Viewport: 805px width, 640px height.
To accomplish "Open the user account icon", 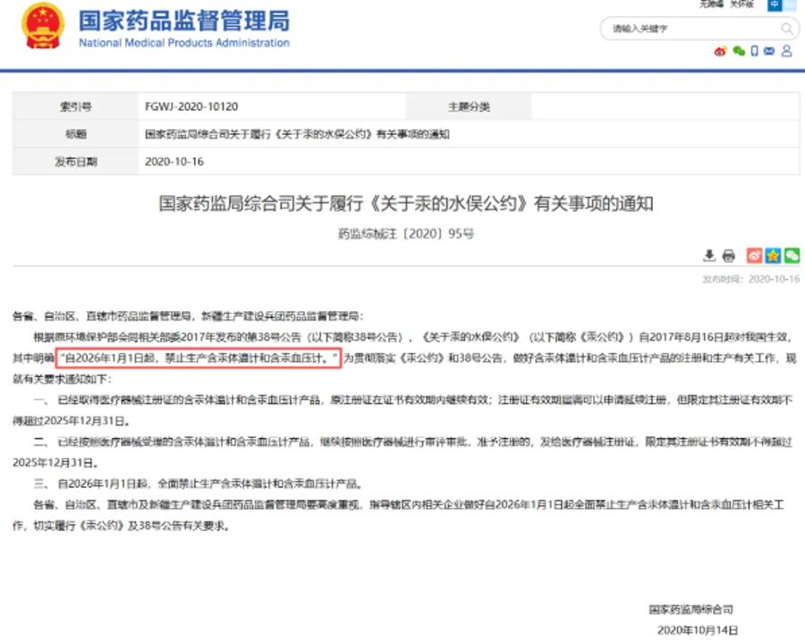I will point(786,52).
